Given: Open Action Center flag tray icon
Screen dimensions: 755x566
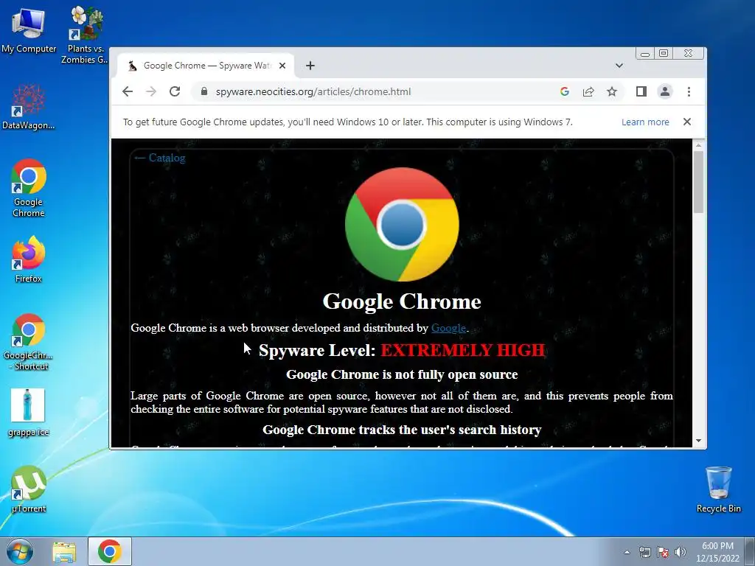Looking at the screenshot, I should (x=663, y=552).
